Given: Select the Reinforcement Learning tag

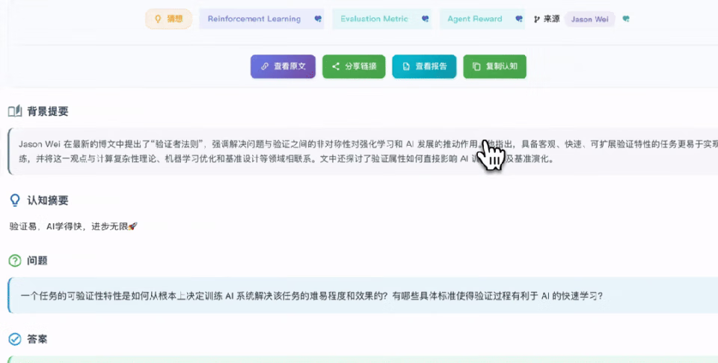Looking at the screenshot, I should click(254, 19).
